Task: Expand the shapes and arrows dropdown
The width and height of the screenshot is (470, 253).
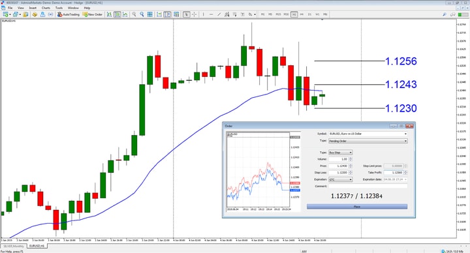Action: point(255,14)
